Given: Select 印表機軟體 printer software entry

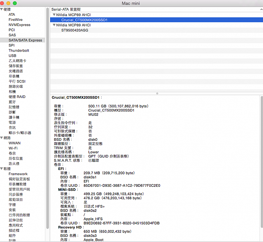Looking at the screenshot, I should tap(18, 184).
